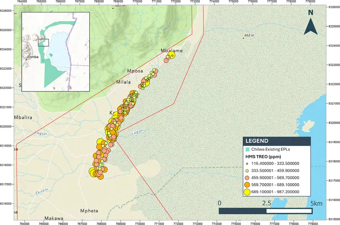Click the Chisani river label
Image resolution: width=340 pixels, height=225 pixels.
[42, 191]
